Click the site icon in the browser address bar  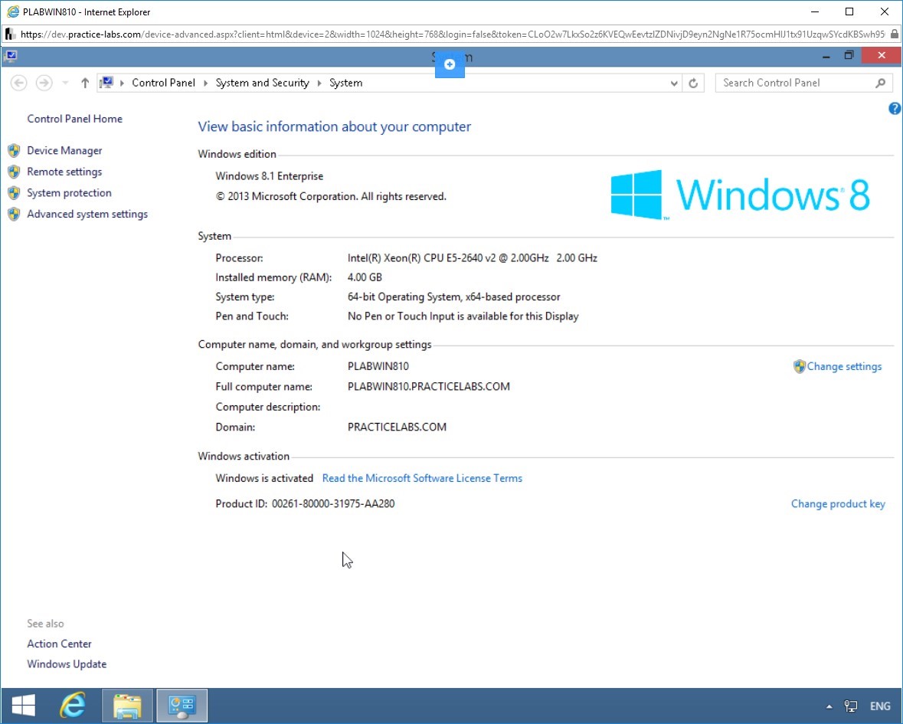coord(10,34)
